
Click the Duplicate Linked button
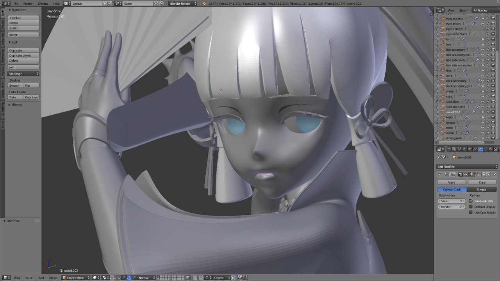(23, 55)
